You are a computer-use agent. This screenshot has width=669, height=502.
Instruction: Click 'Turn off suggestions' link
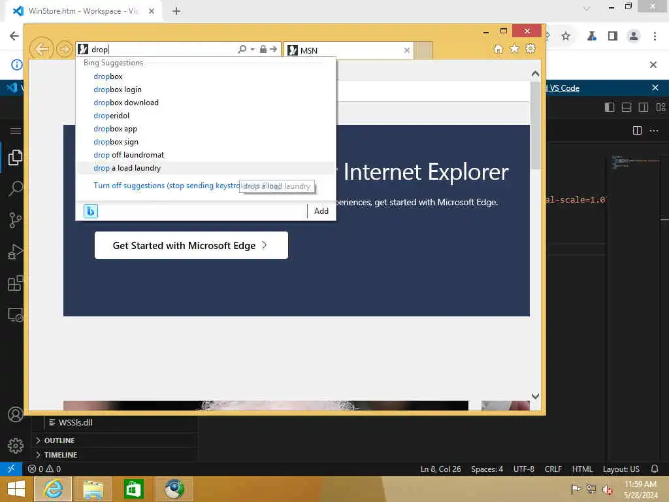pos(167,186)
